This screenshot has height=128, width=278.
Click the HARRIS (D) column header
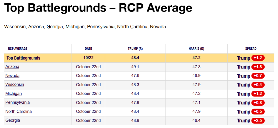click(x=196, y=49)
